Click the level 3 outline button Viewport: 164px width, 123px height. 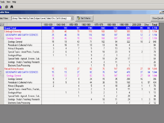[3, 25]
